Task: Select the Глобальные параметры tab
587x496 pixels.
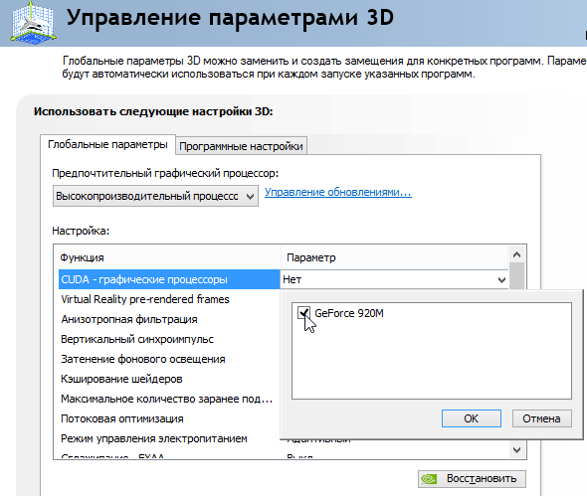Action: (x=107, y=144)
